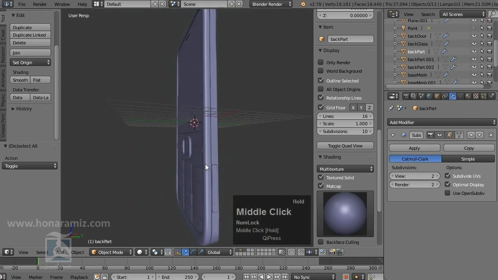Move the Subsurf modifier up in the stack

tap(471, 135)
